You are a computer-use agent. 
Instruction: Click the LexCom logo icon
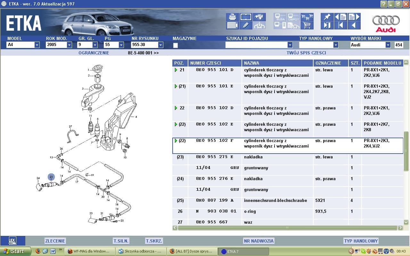coord(12,241)
